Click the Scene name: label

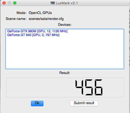coord(16,19)
